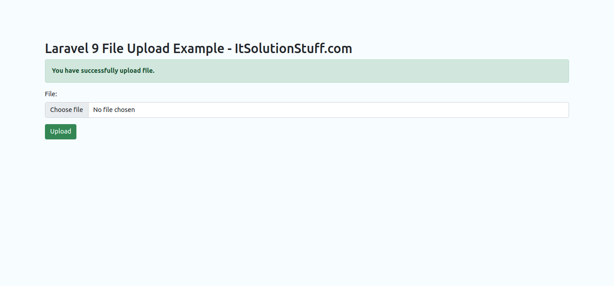Click the 'No file chosen' text

coord(114,110)
